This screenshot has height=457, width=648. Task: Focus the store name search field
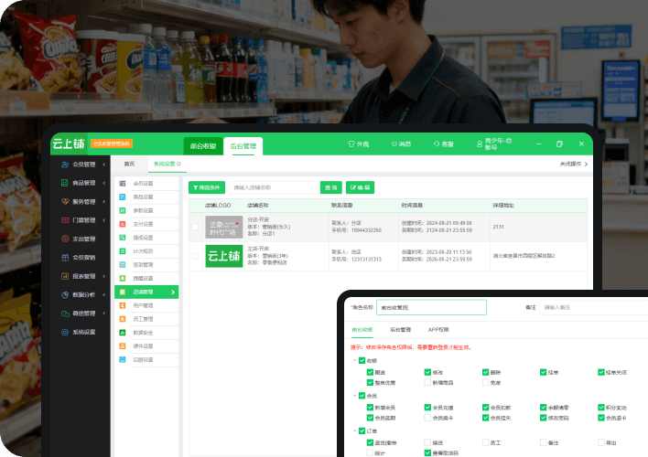[275, 187]
